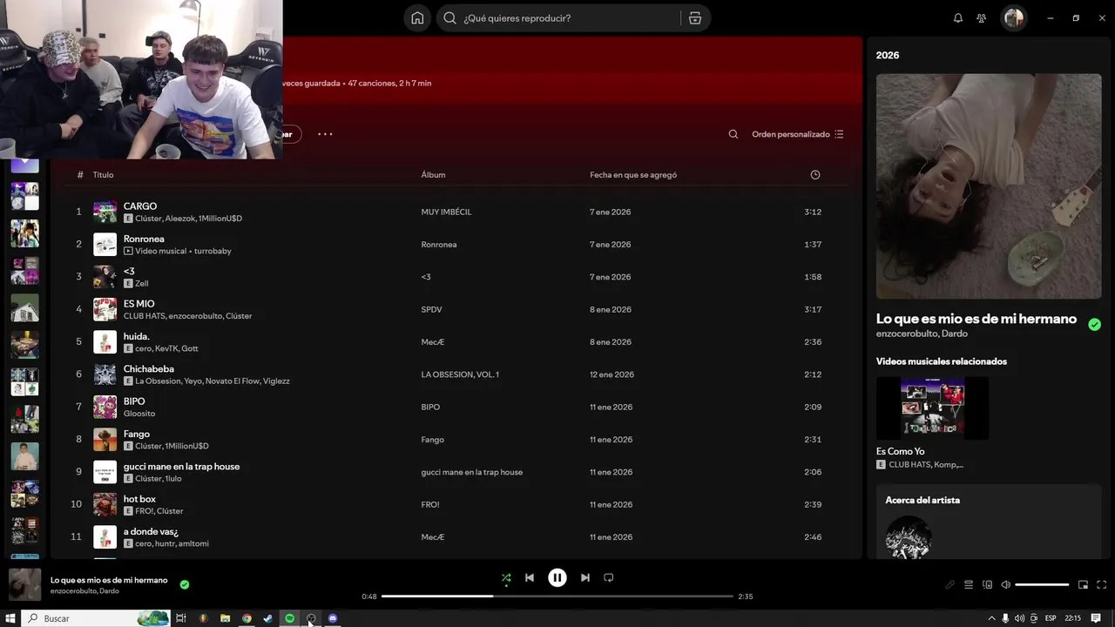Screen dimensions: 1115x627
Task: Click the Fecha en que se agregó header
Action: click(x=633, y=175)
